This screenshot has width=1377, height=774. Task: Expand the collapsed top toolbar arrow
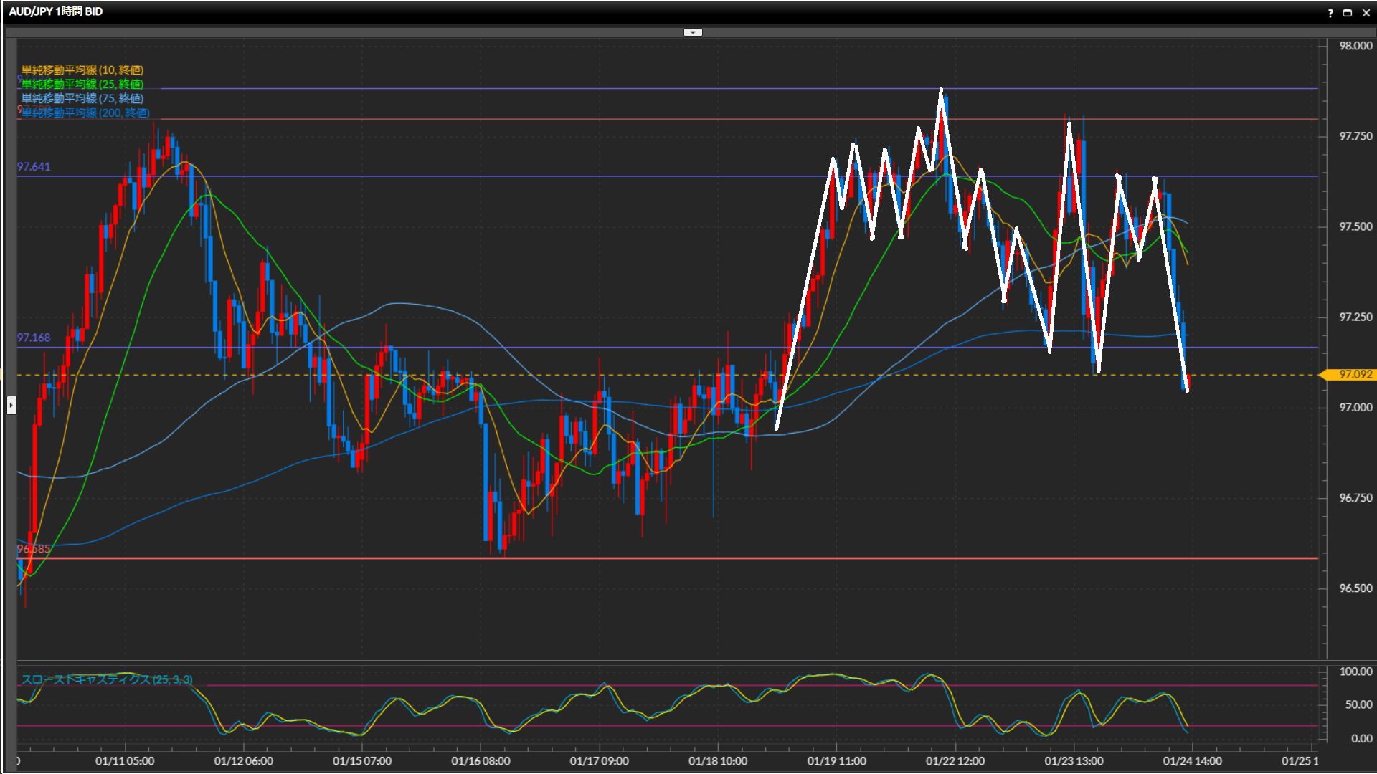(693, 32)
